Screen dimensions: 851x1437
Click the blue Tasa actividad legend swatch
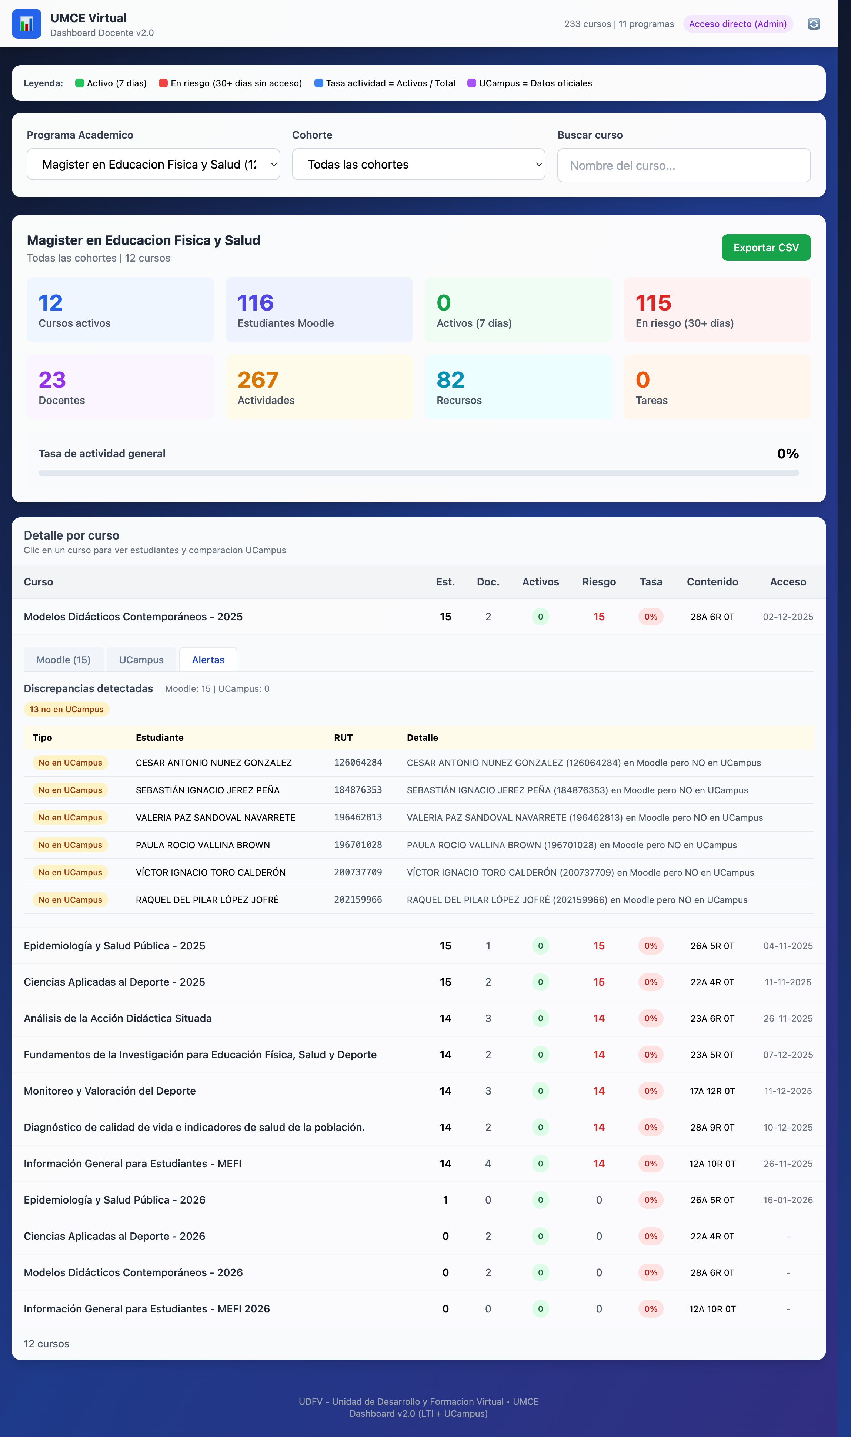(319, 83)
